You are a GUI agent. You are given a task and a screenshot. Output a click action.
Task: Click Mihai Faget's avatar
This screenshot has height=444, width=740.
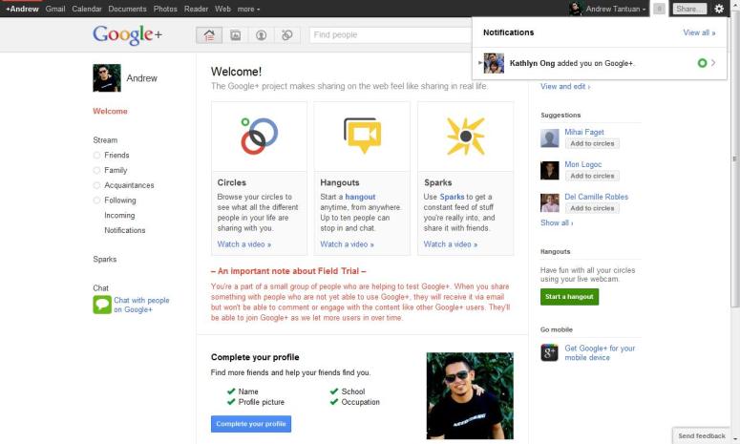[549, 138]
